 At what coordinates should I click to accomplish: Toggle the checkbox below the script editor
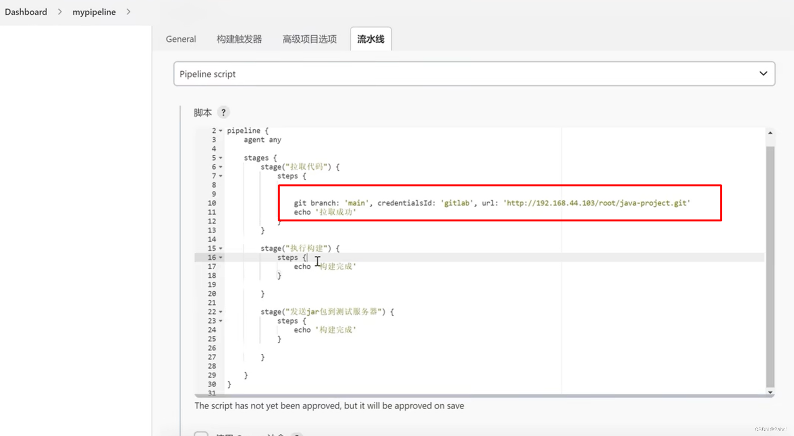pyautogui.click(x=201, y=434)
